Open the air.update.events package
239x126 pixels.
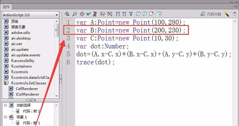coord(26,55)
